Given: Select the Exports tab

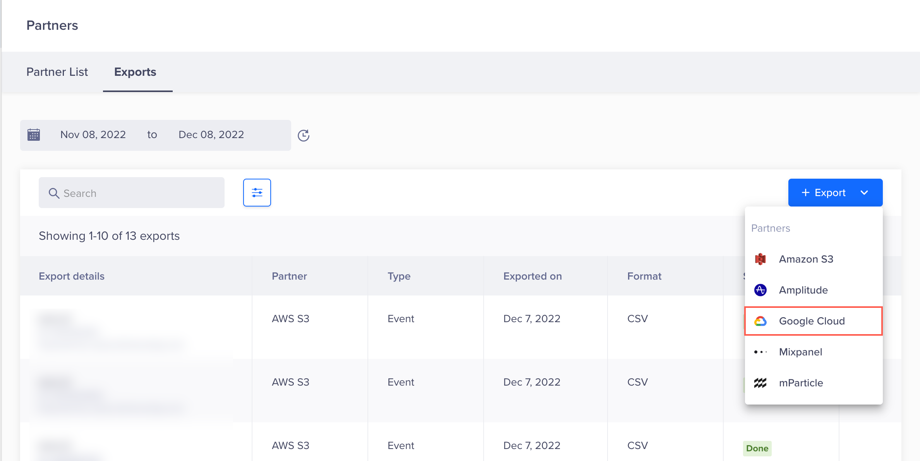Looking at the screenshot, I should click(135, 72).
